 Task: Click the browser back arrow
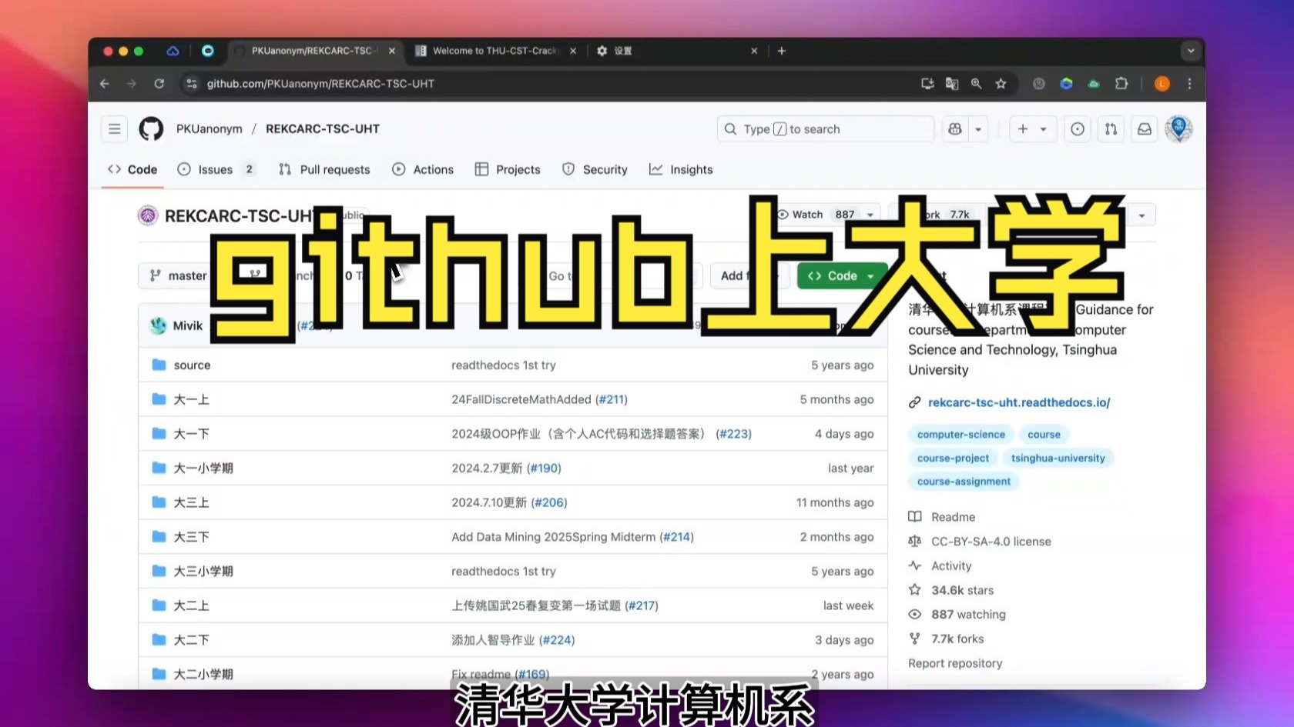(105, 83)
